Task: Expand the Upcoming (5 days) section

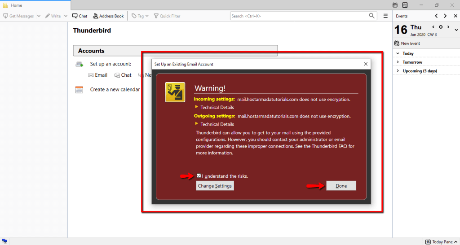Action: pyautogui.click(x=398, y=71)
